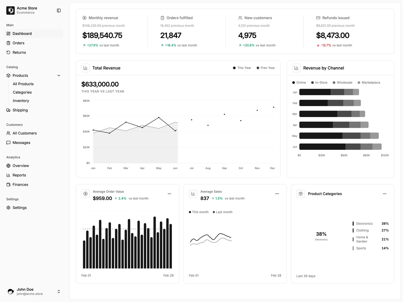Open All Customers in the sidebar
The height and width of the screenshot is (302, 403).
pyautogui.click(x=33, y=133)
